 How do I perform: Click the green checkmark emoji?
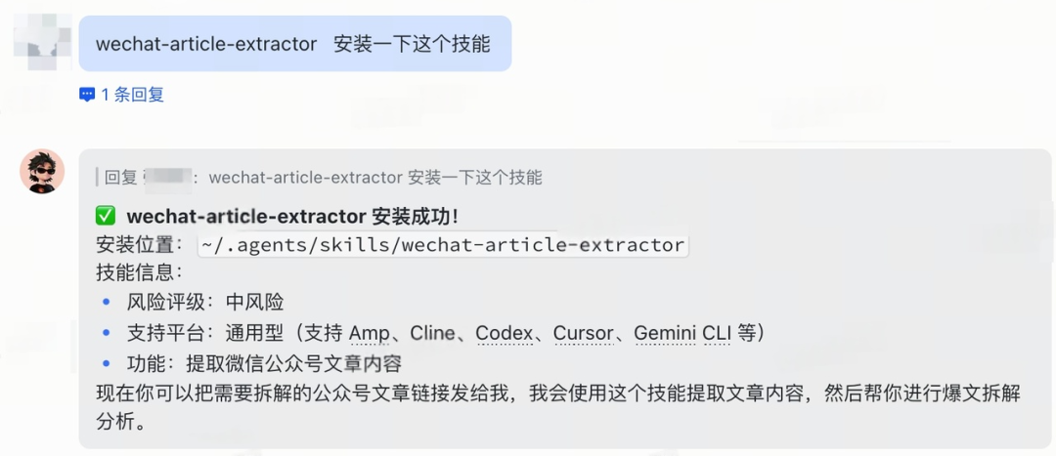click(106, 216)
